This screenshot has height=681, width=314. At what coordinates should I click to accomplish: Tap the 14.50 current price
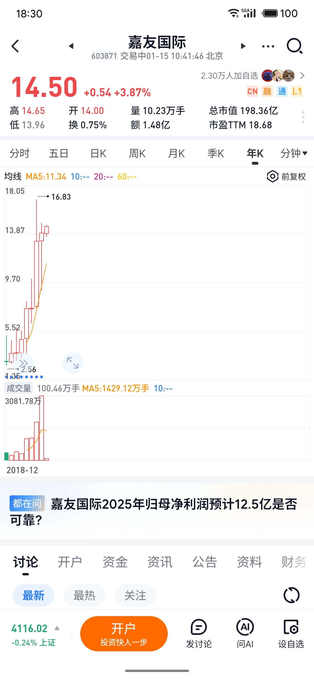(x=44, y=87)
